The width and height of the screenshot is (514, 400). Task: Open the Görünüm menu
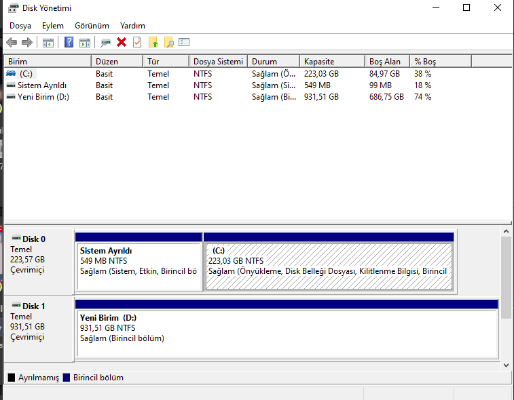pyautogui.click(x=92, y=26)
